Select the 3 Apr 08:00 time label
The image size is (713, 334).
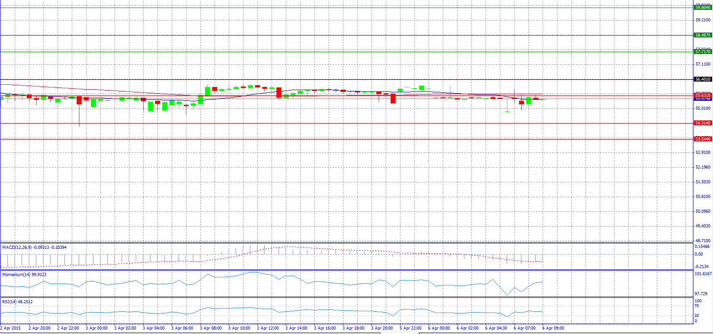[x=211, y=328]
